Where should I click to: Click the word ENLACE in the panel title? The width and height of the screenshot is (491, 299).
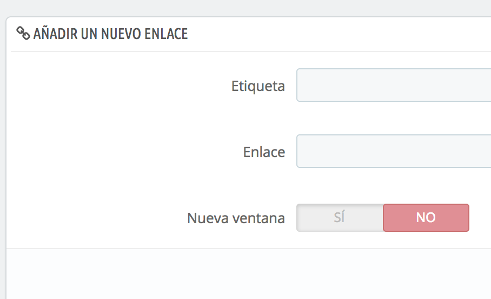tap(166, 34)
